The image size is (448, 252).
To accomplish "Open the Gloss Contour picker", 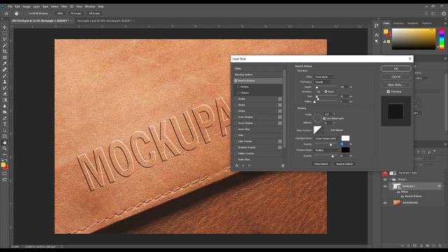I will click(x=318, y=130).
